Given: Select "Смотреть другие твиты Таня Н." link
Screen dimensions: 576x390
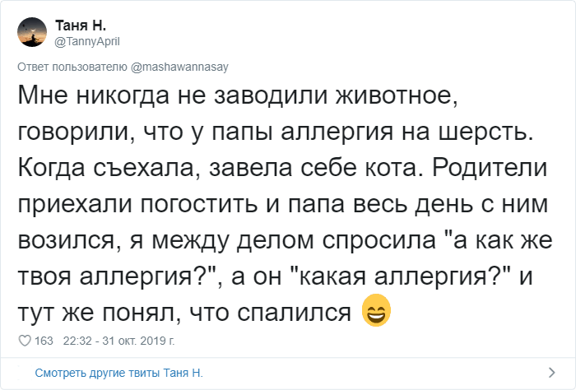Looking at the screenshot, I should (x=118, y=372).
